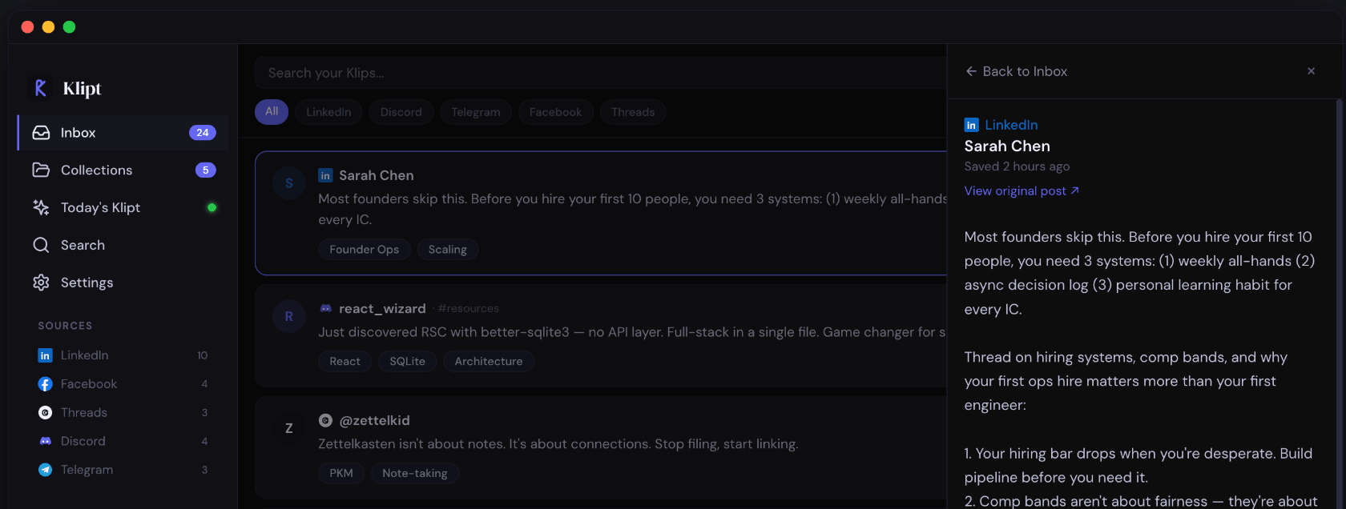This screenshot has width=1346, height=509.
Task: Click LinkedIn source label in detail panel
Action: pyautogui.click(x=1011, y=125)
